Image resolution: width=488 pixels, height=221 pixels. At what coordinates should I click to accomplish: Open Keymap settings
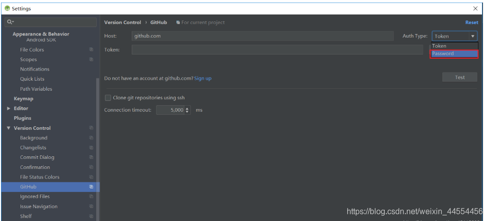click(x=24, y=99)
